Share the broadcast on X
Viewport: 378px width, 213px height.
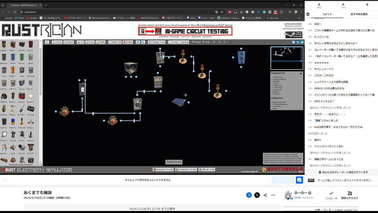click(257, 195)
